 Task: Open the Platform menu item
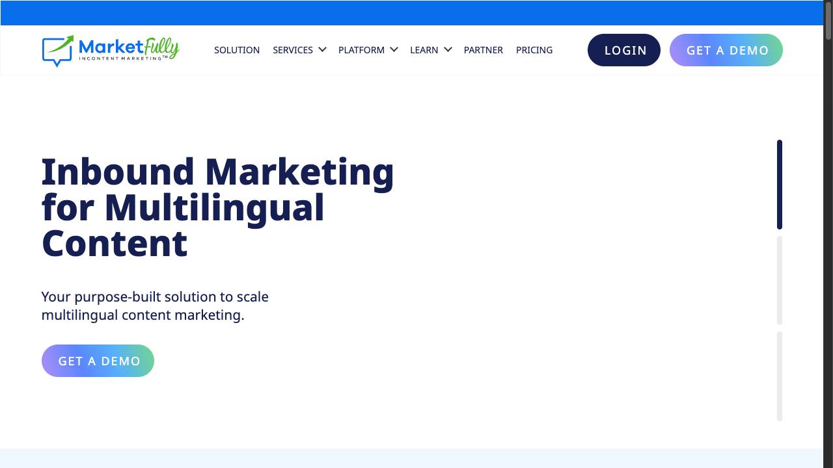point(361,50)
